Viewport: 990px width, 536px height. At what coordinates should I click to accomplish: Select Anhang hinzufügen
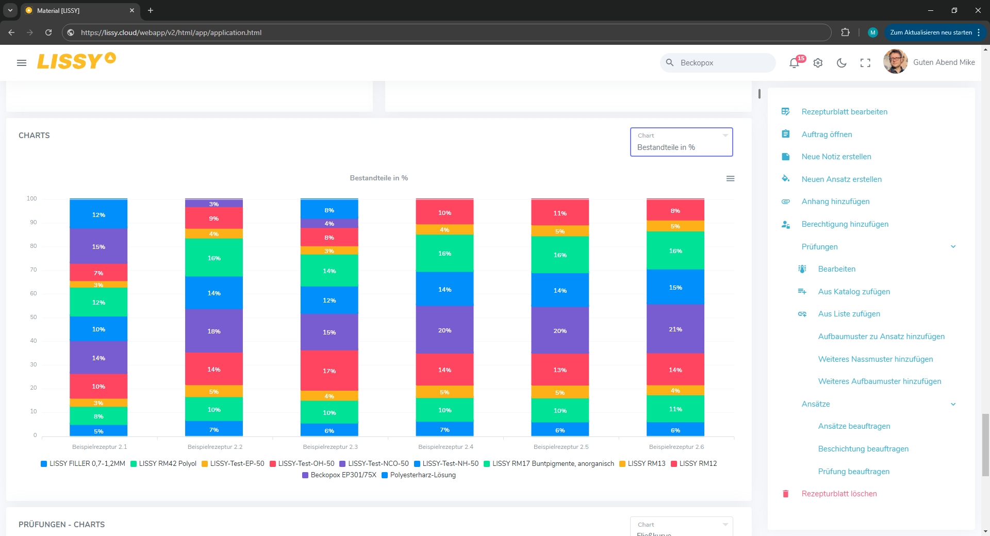tap(835, 202)
